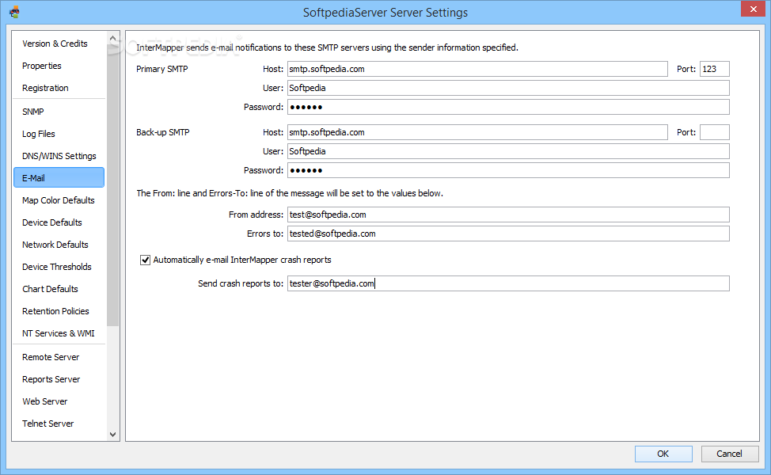Open Remote Server settings
Image resolution: width=771 pixels, height=475 pixels.
(51, 357)
